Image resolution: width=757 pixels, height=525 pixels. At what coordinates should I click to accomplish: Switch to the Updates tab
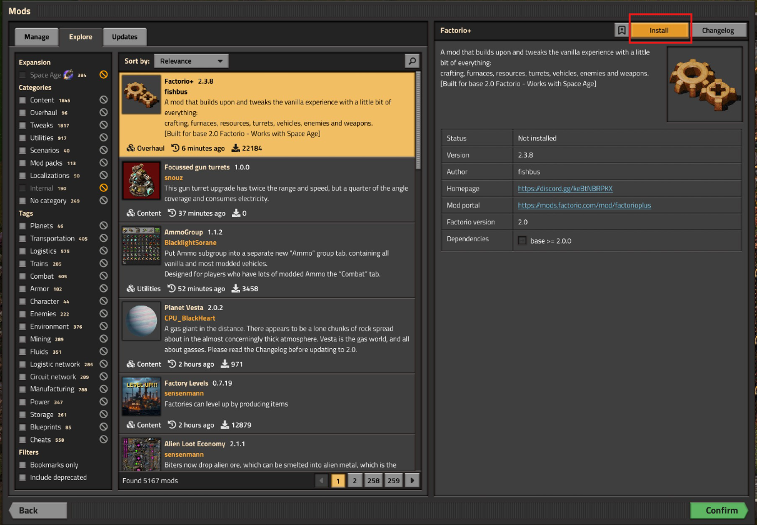click(124, 37)
